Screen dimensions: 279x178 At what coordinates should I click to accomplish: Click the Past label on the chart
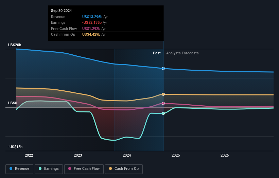157,53
